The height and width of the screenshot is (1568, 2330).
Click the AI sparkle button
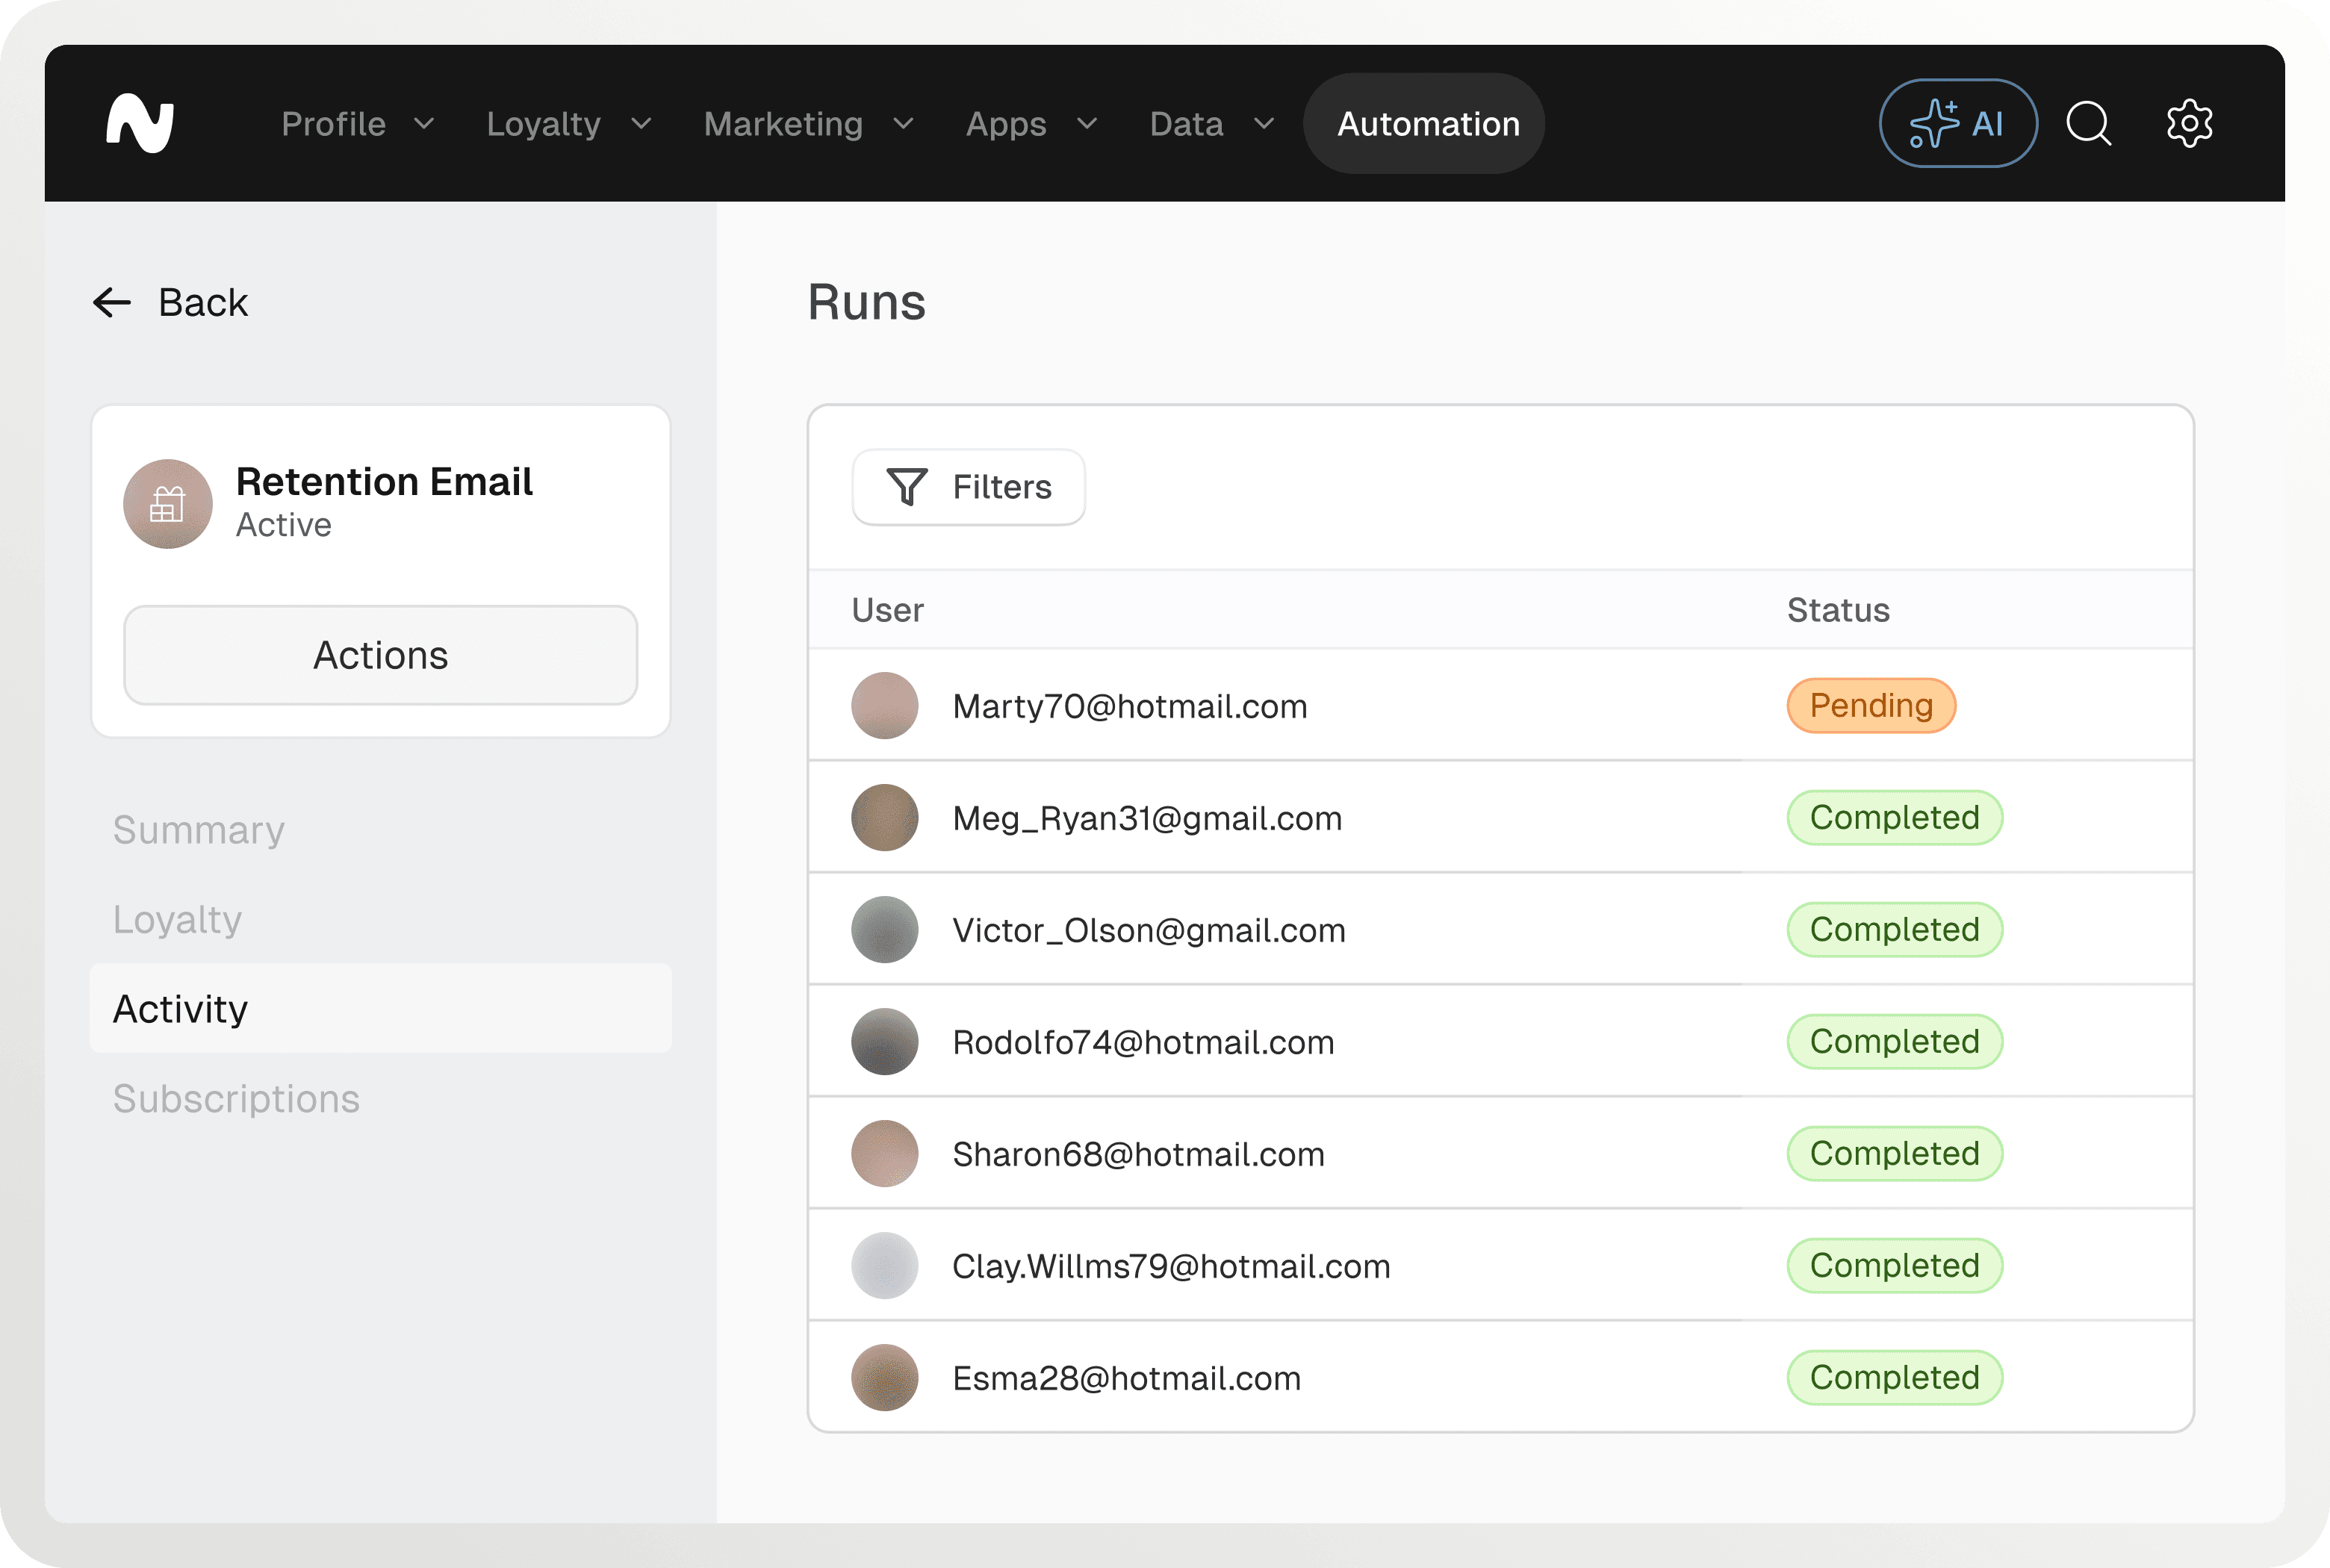1957,124
